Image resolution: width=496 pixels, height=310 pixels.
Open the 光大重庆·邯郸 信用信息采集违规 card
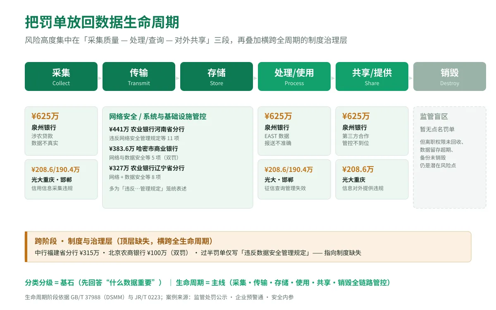coord(61,179)
